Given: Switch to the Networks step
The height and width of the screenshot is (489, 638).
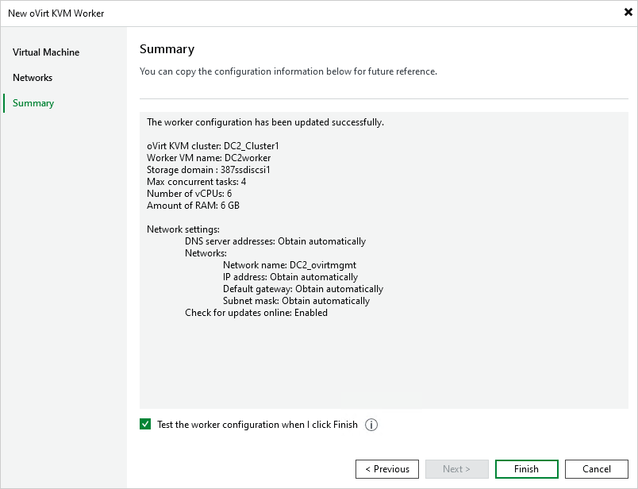Looking at the screenshot, I should tap(33, 78).
